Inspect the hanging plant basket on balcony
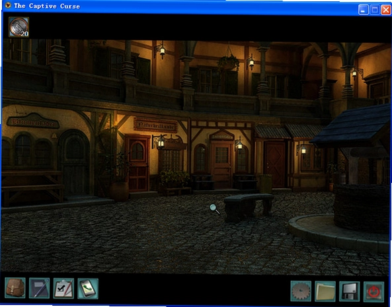This screenshot has height=307, width=392. pos(228,63)
